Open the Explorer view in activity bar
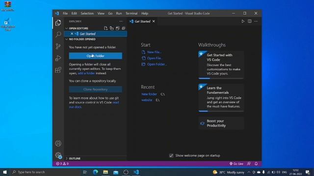The height and width of the screenshot is (176, 314). 58,23
